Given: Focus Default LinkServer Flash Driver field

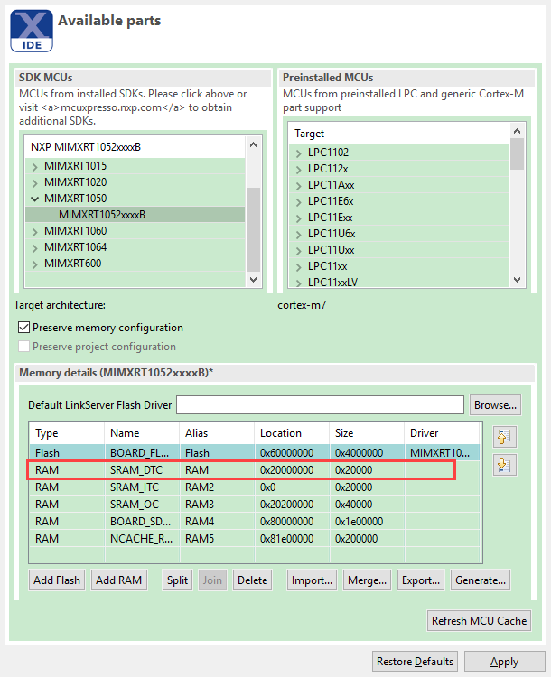Looking at the screenshot, I should coord(320,405).
